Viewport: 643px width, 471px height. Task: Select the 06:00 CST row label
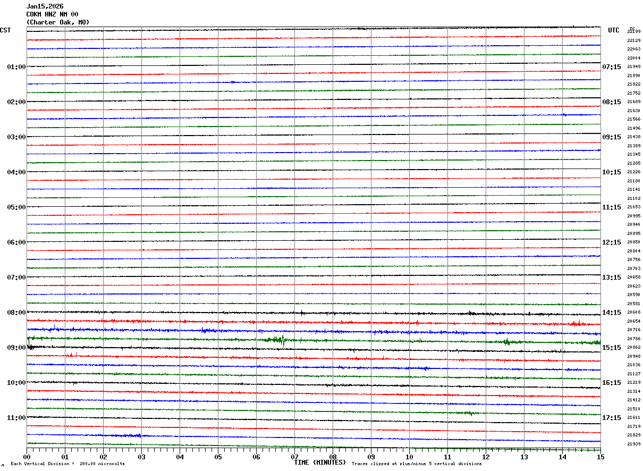(x=16, y=242)
